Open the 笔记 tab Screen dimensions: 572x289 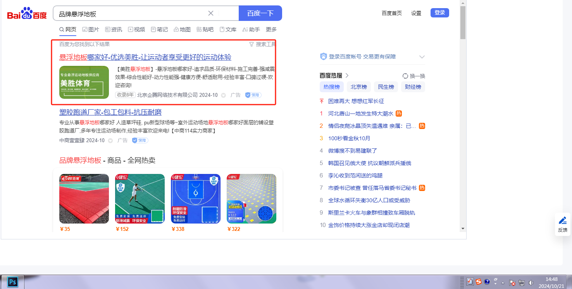click(x=159, y=29)
